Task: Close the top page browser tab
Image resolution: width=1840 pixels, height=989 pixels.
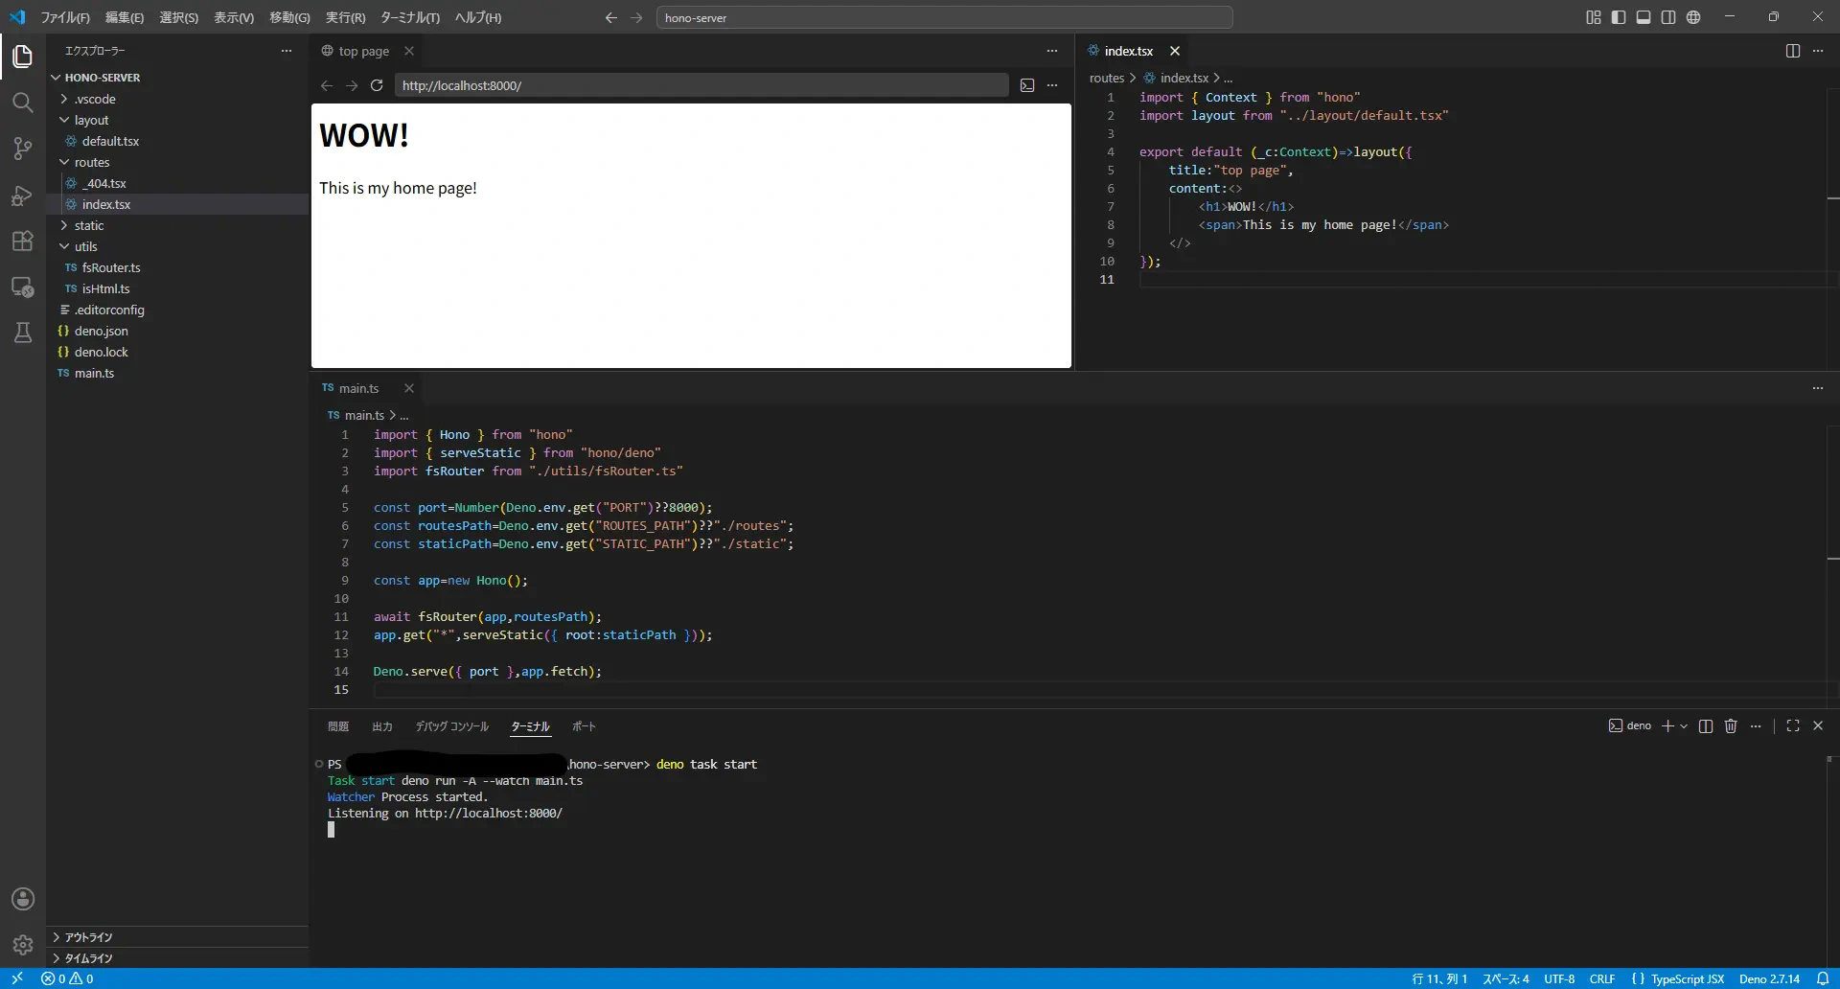Action: [409, 51]
